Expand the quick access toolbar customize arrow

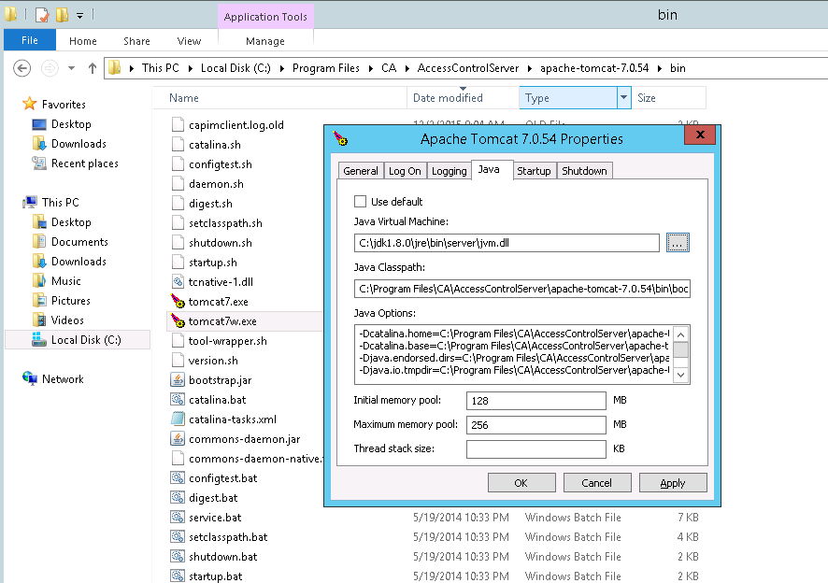click(x=79, y=16)
